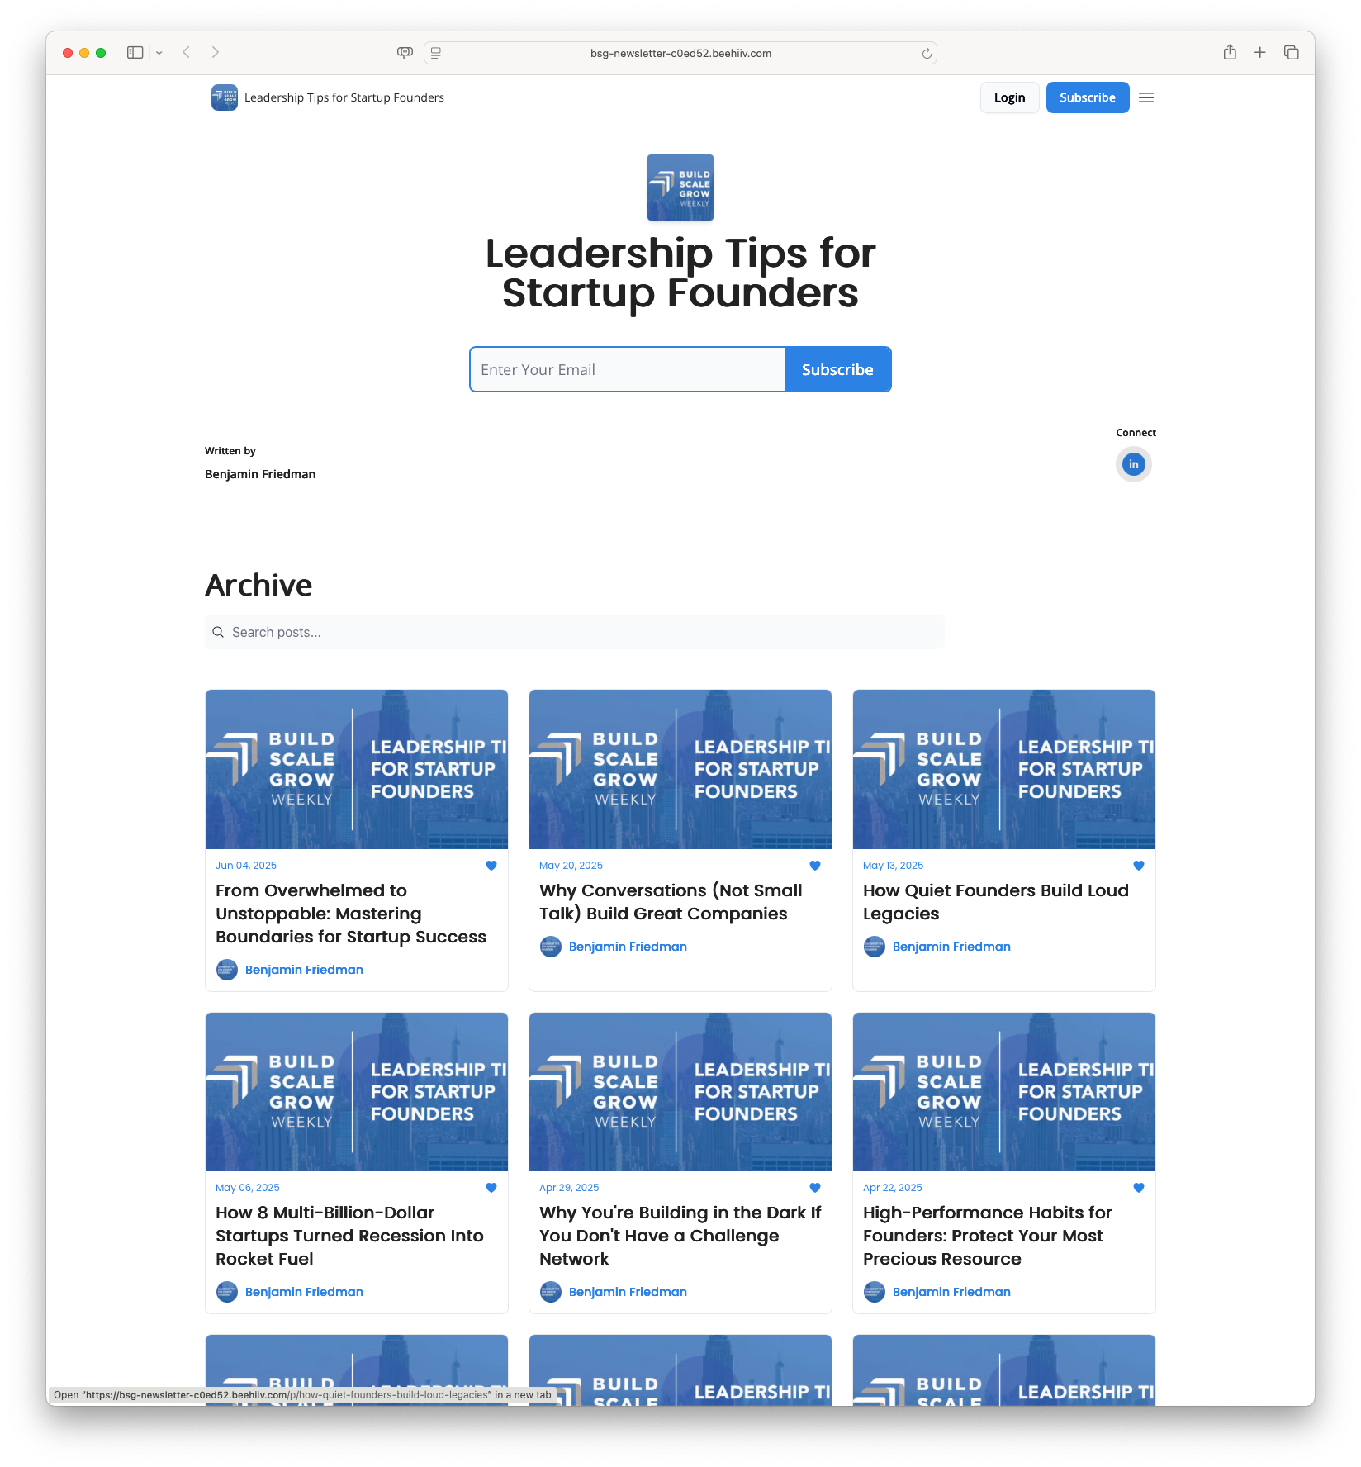Like the May 20, 2025 post heart
This screenshot has height=1467, width=1361.
tap(815, 866)
